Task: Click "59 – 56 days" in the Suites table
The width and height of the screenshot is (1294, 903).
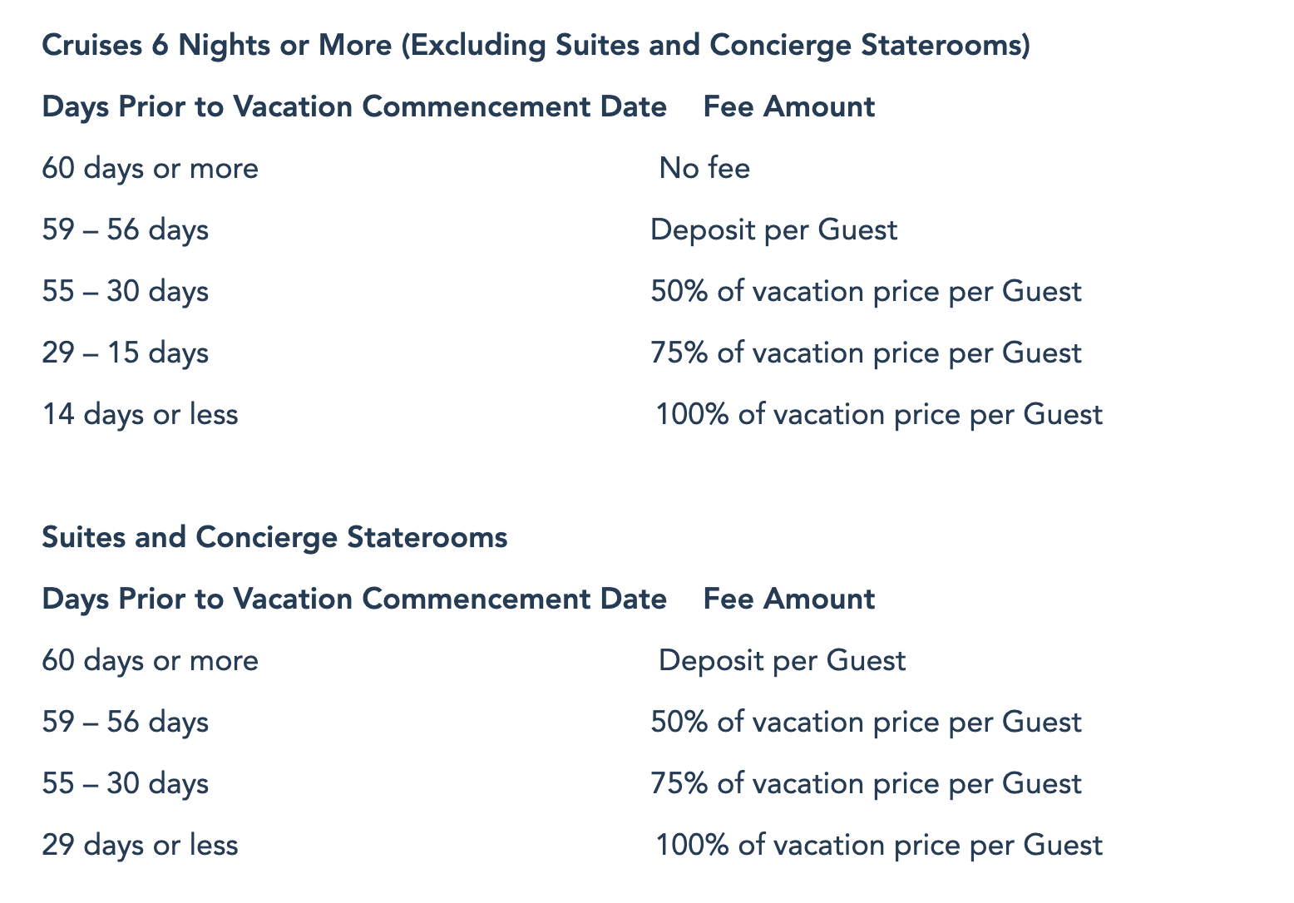Action: point(126,723)
